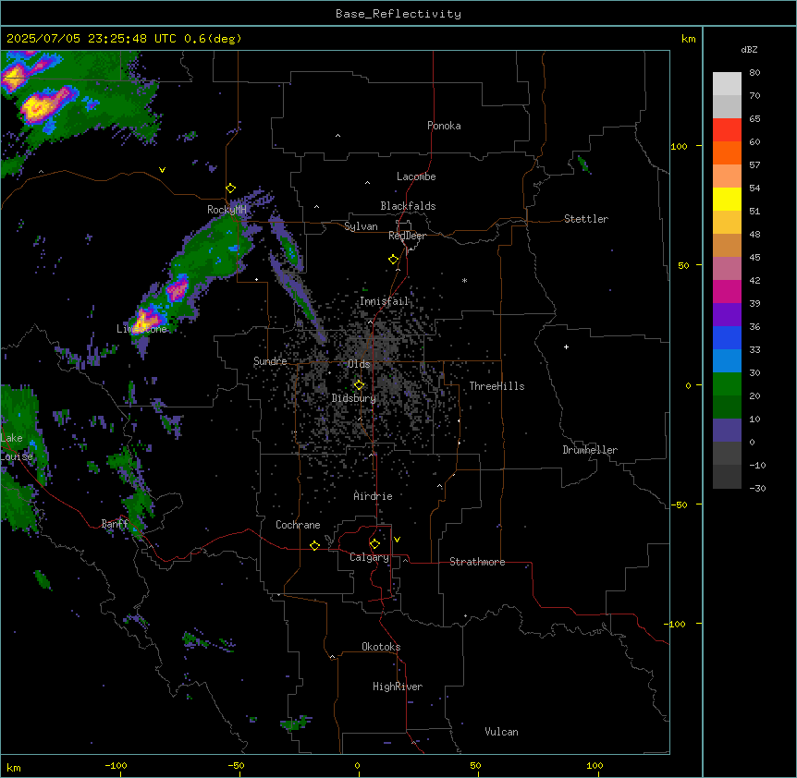Click the Okotoks label
Image resolution: width=797 pixels, height=778 pixels.
(x=381, y=647)
